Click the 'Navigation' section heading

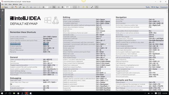point(121,17)
